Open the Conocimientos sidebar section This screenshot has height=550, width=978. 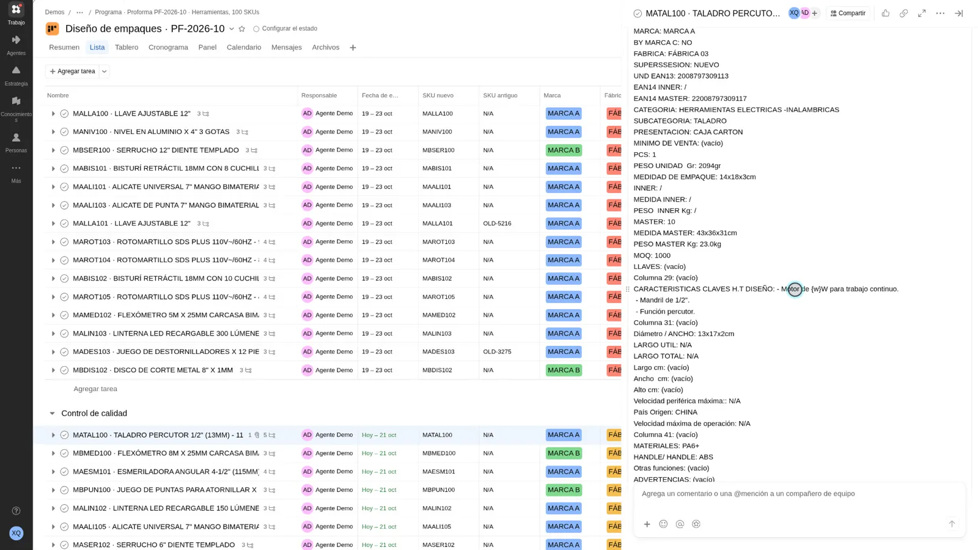[x=16, y=108]
